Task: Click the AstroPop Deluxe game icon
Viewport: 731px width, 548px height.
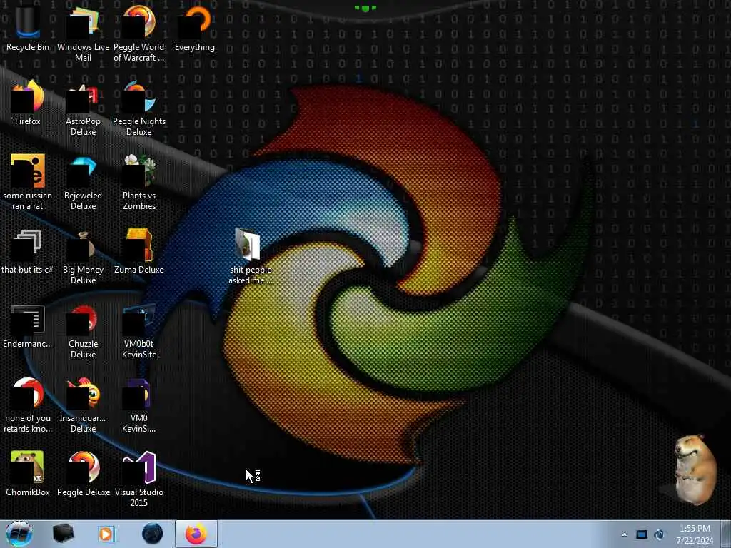Action: pos(83,108)
